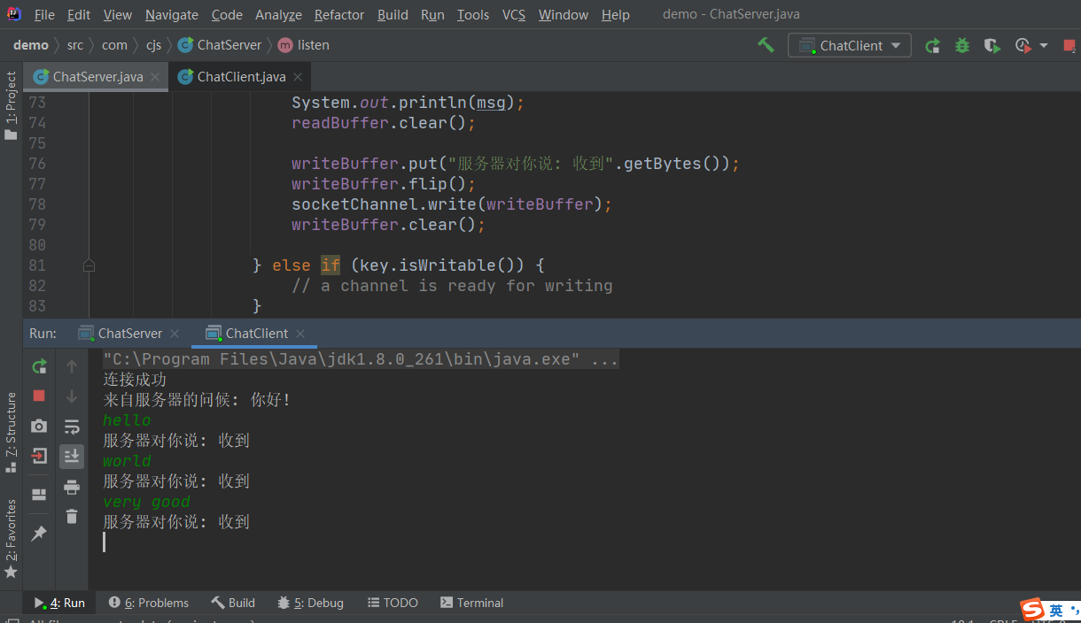Toggle soft-wrap in the console
The width and height of the screenshot is (1081, 623).
click(72, 427)
